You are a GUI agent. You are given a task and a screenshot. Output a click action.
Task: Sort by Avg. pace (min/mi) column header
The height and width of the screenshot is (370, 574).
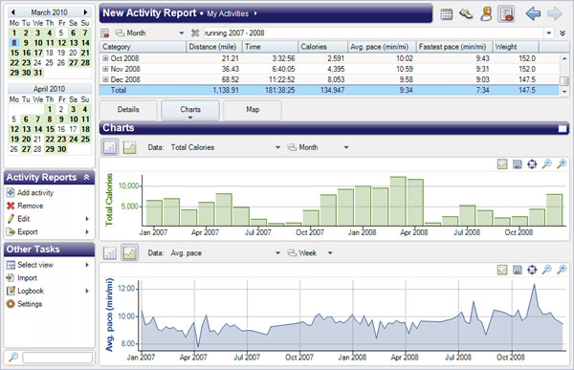point(382,47)
